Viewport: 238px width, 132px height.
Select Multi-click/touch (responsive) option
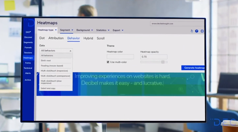[56, 71]
